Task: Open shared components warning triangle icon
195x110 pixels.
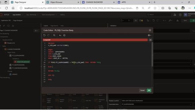Action: point(177,20)
